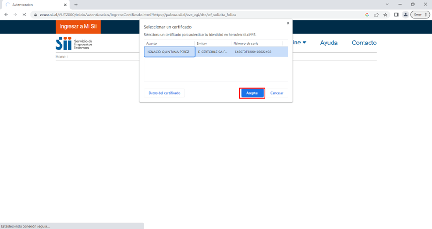
Task: Stop loading the page
Action: click(x=24, y=15)
